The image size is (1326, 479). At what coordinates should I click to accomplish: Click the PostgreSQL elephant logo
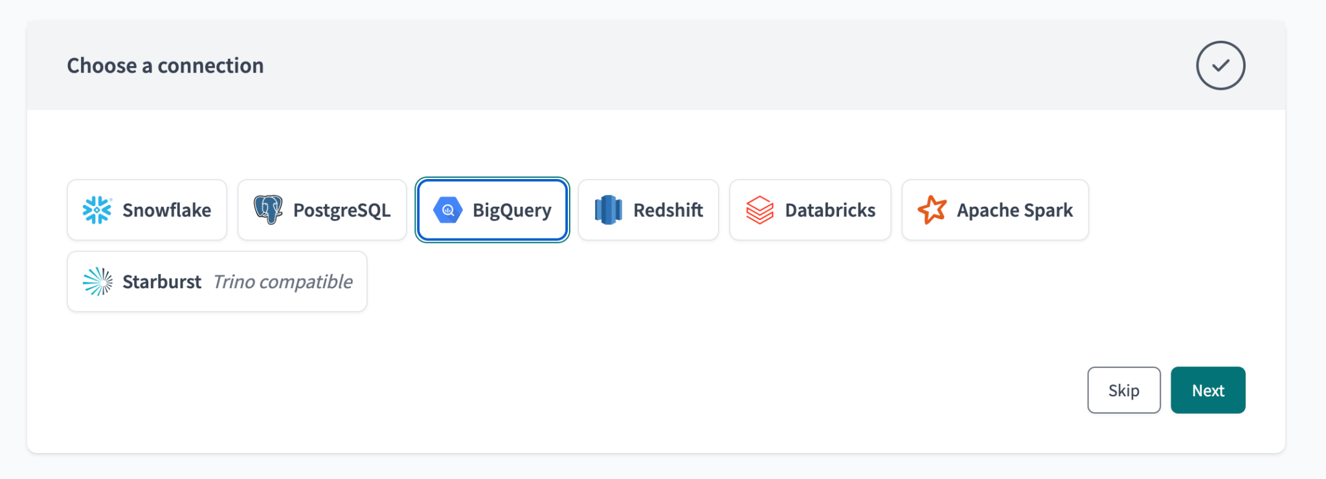pos(267,209)
